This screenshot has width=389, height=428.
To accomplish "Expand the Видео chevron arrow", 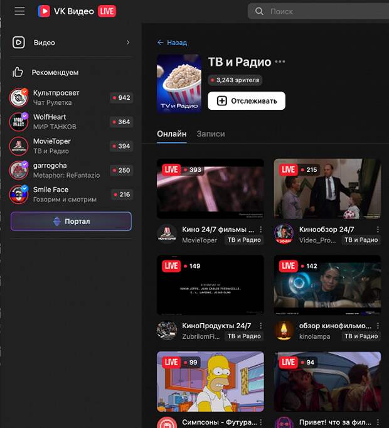I will (x=128, y=42).
